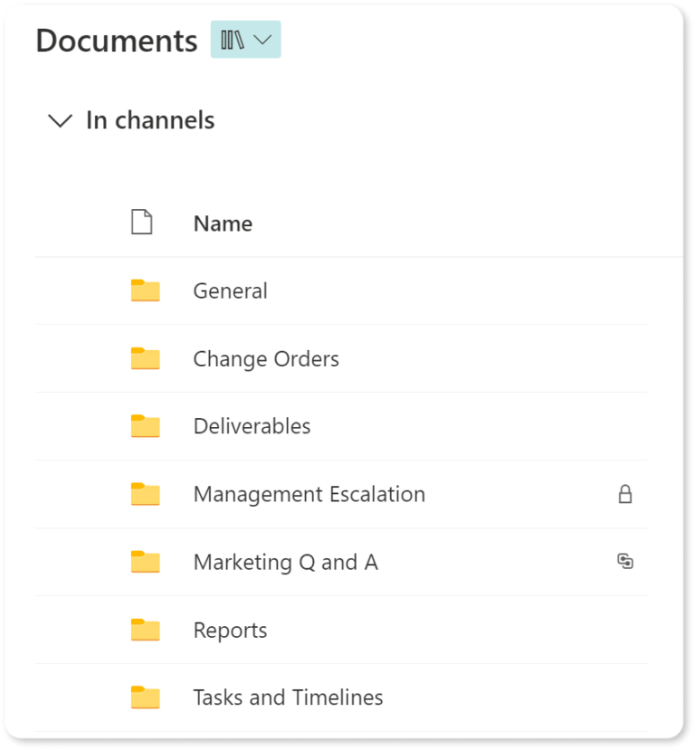Open the document library switcher dropdown
Image resolution: width=695 pixels, height=750 pixels.
tap(245, 40)
